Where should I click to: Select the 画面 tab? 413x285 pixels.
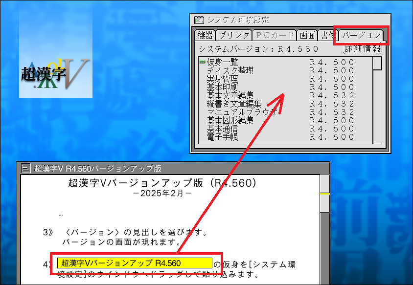coord(307,35)
